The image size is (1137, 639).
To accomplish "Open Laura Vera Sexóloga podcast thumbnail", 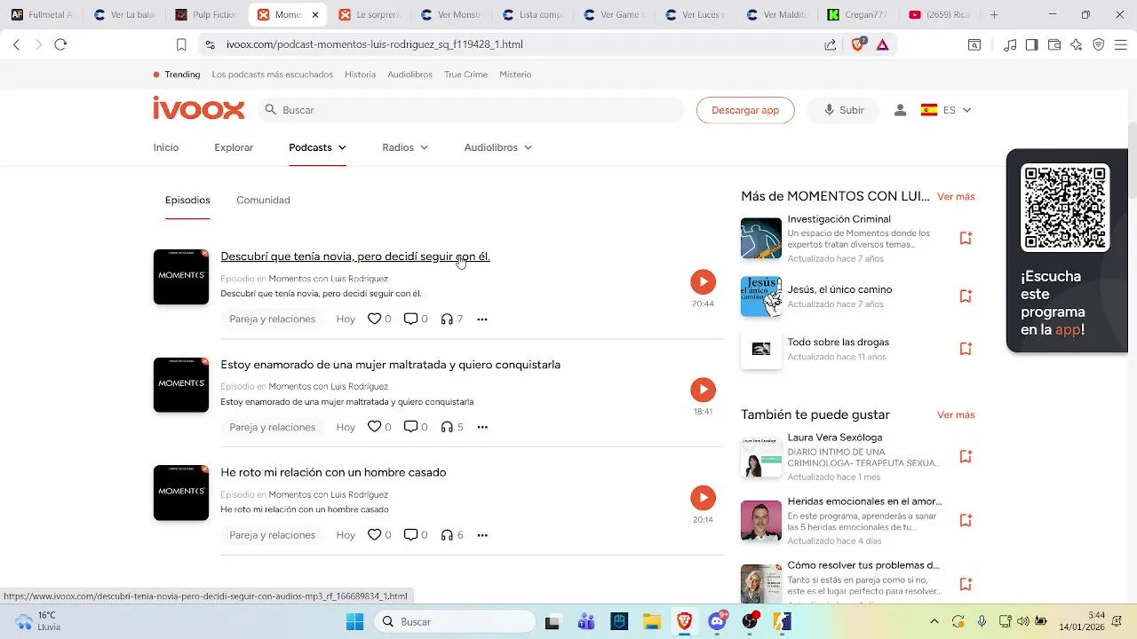I will click(761, 457).
